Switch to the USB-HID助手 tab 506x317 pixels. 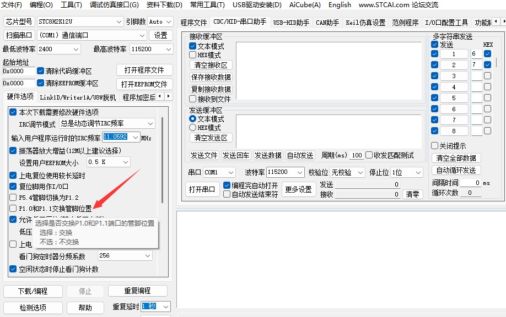291,23
